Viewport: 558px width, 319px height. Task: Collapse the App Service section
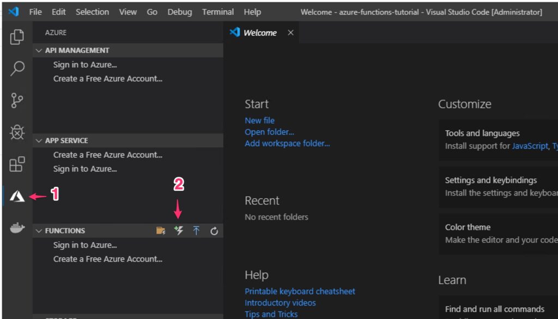point(39,140)
